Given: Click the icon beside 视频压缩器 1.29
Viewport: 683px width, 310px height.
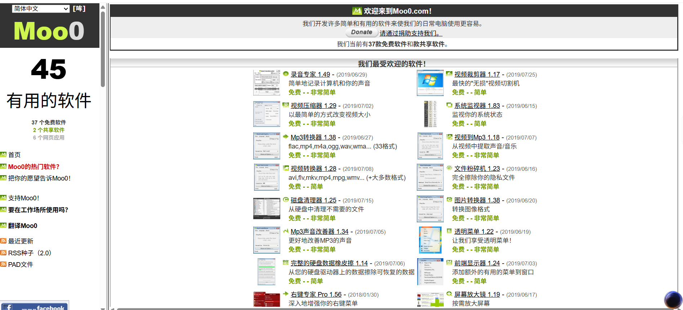Looking at the screenshot, I should point(286,105).
